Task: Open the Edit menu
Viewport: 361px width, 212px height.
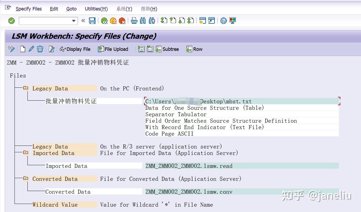Action: [x=54, y=9]
